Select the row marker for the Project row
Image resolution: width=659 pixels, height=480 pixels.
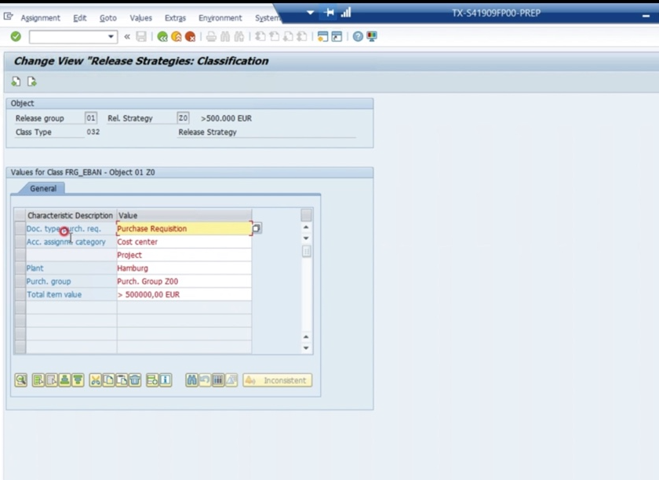click(20, 255)
